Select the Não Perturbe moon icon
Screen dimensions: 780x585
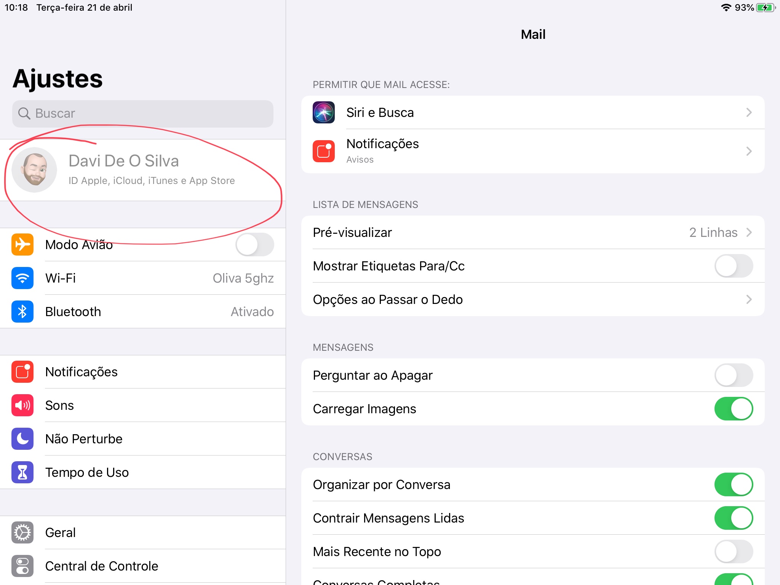pyautogui.click(x=22, y=439)
